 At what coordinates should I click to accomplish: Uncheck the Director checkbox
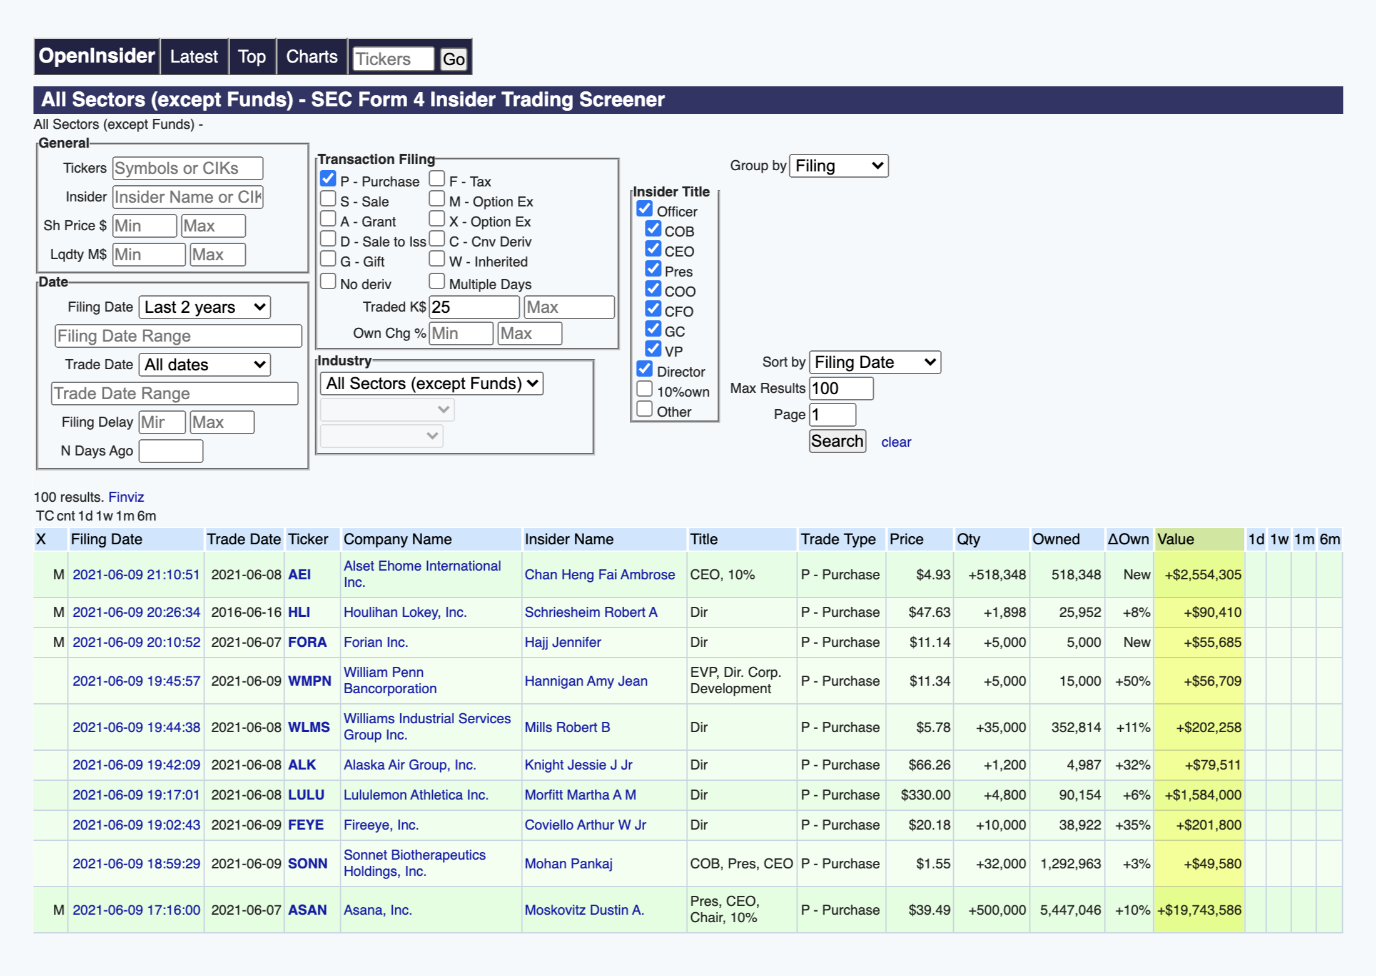(644, 369)
